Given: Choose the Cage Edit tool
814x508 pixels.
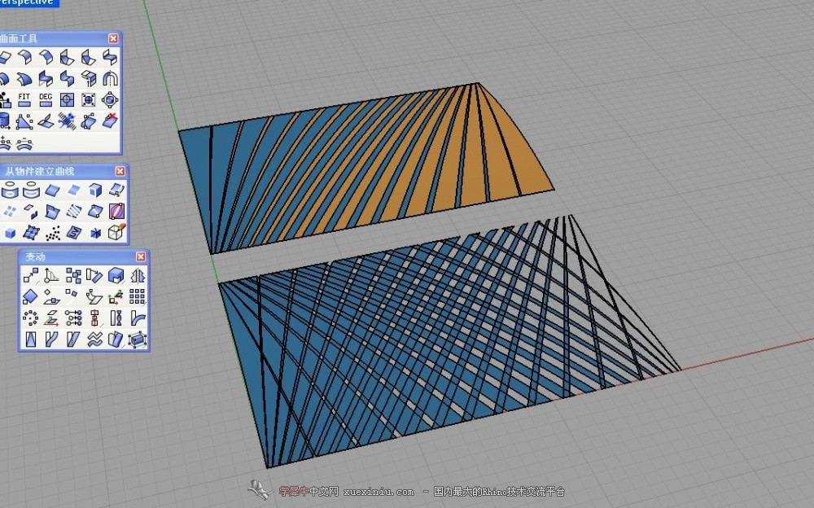Looking at the screenshot, I should [x=137, y=339].
